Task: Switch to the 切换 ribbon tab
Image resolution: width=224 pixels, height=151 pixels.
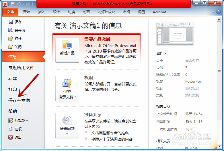Action: click(x=71, y=12)
